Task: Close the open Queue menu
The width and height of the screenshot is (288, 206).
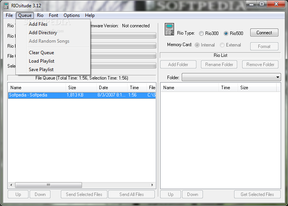Action: tap(25, 15)
